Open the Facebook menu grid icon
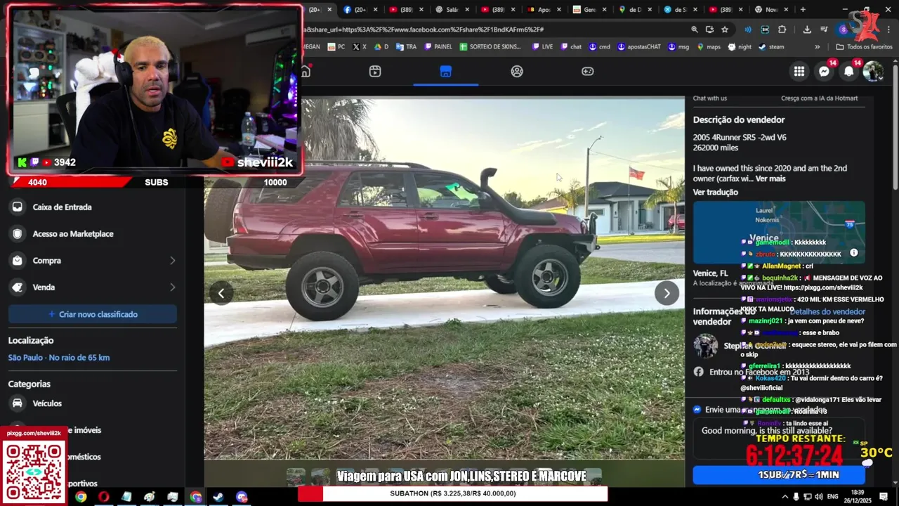 click(x=799, y=71)
